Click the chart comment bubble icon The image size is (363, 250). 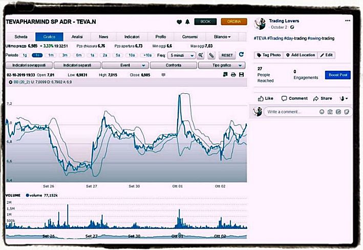163,75
